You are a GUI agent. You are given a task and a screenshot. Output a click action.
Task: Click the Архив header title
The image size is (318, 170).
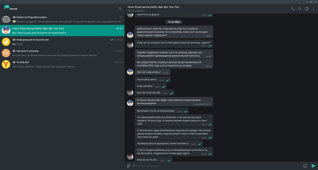(13, 9)
